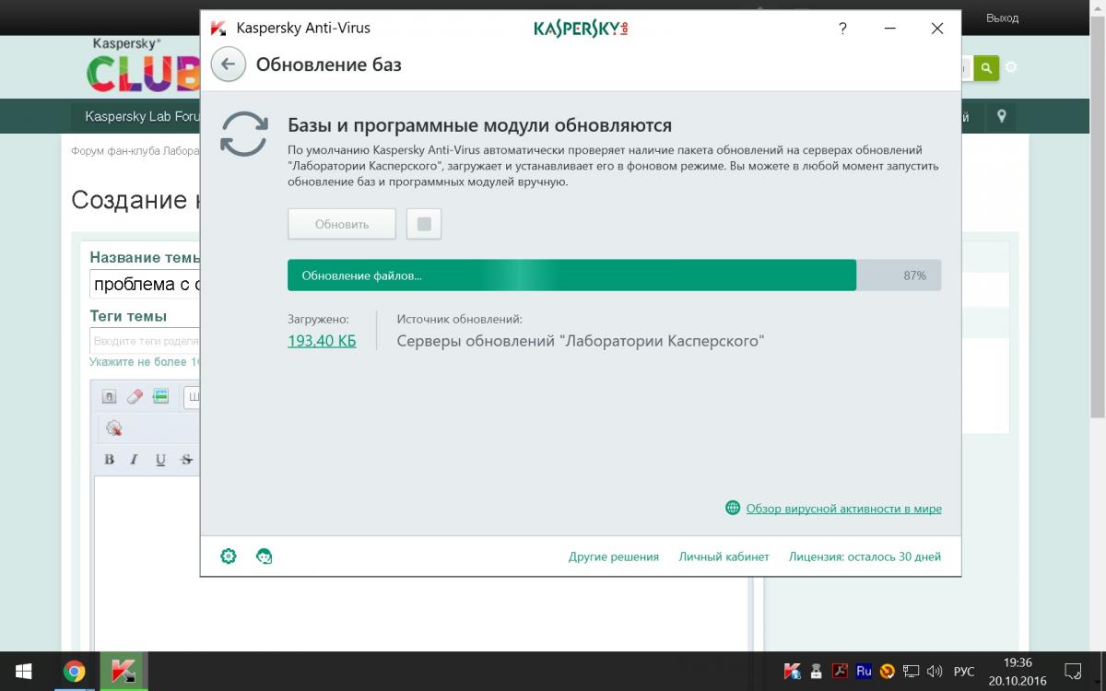Click the green editor switch icon
1106x691 pixels.
pyautogui.click(x=160, y=397)
